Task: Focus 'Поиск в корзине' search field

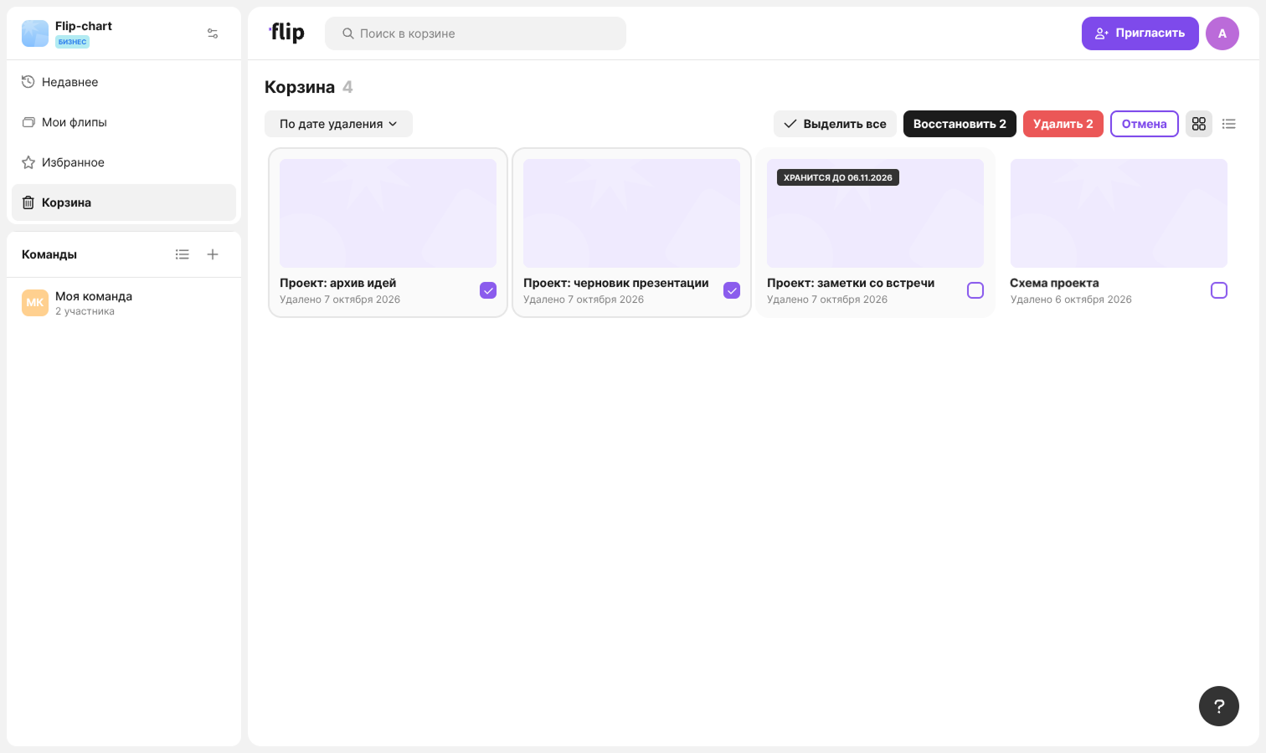Action: 476,33
